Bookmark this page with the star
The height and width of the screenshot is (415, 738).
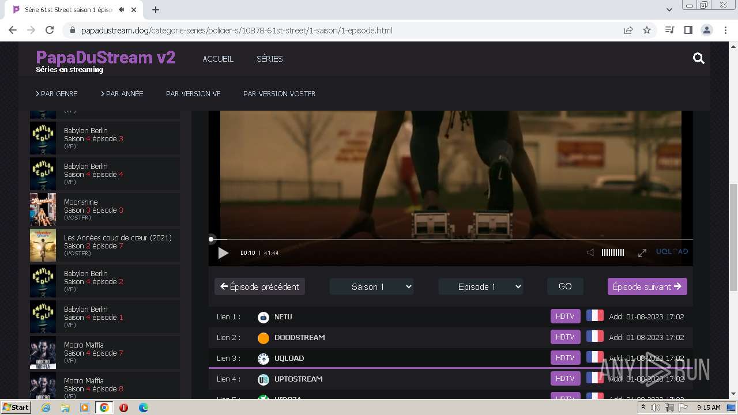647,30
